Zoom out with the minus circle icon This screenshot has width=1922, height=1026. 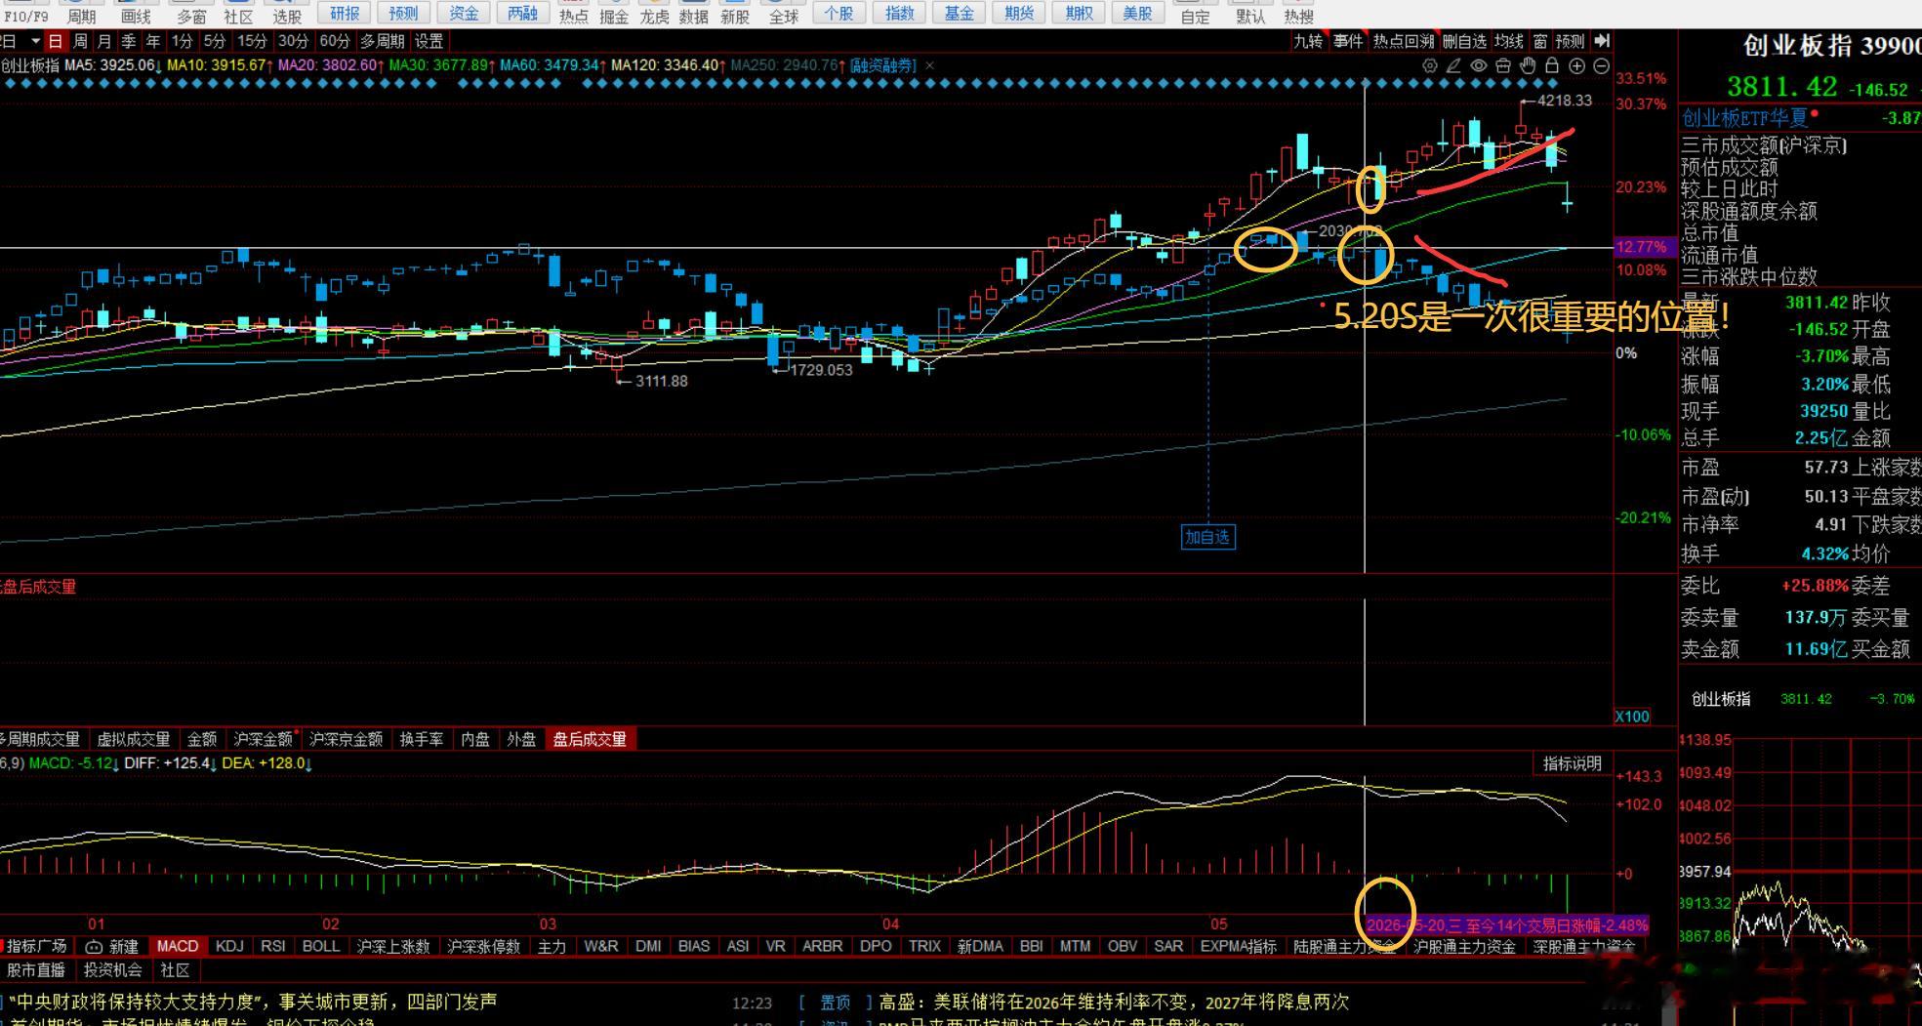(x=1601, y=65)
